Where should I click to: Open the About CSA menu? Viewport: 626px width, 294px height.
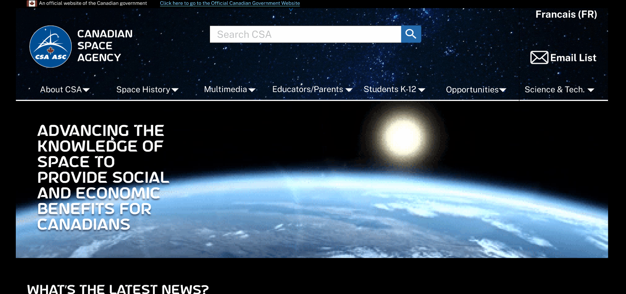[65, 89]
